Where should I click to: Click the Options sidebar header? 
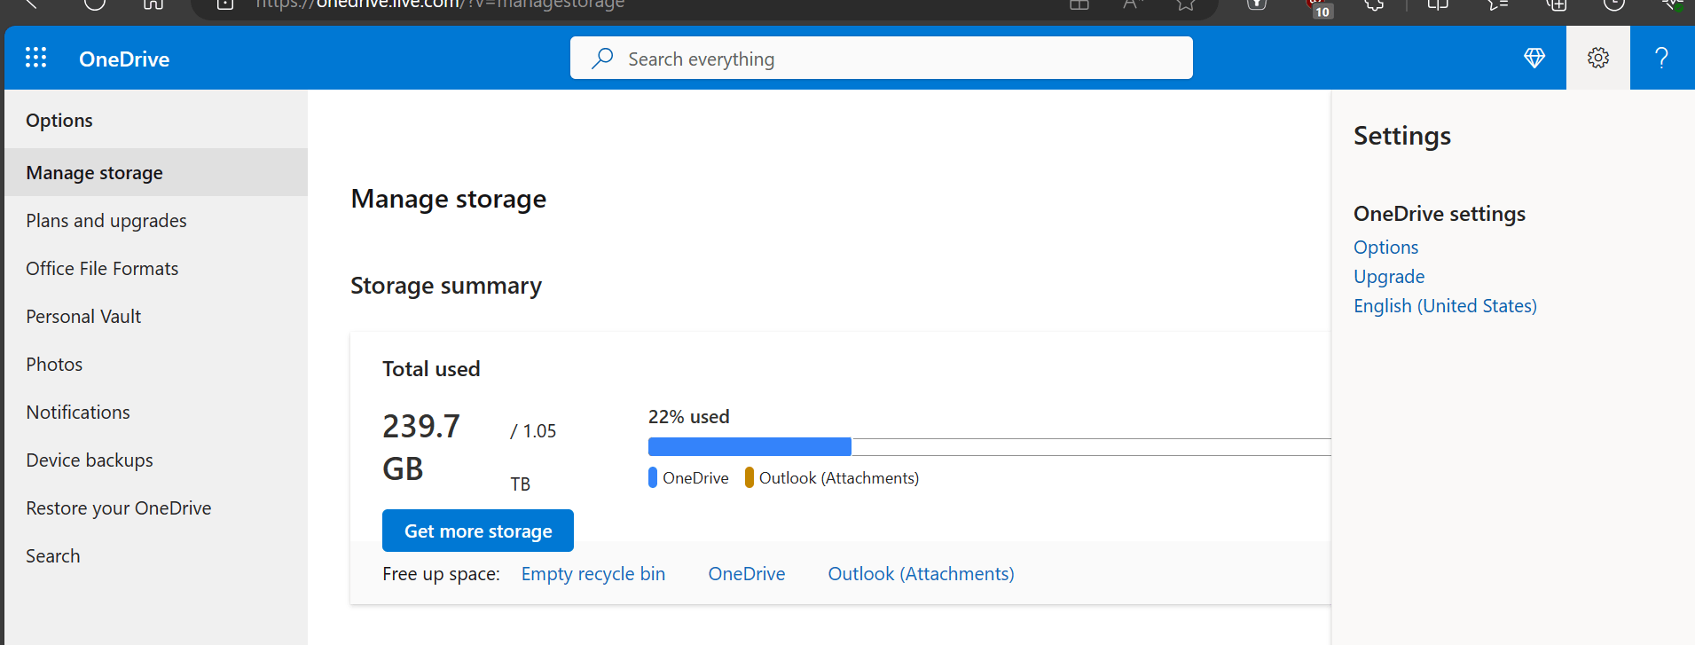coord(59,121)
